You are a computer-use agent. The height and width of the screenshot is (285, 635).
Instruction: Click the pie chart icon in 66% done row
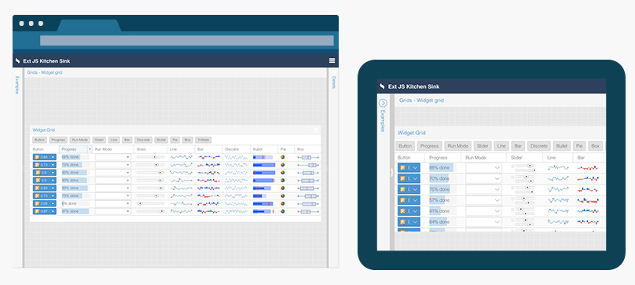click(283, 157)
